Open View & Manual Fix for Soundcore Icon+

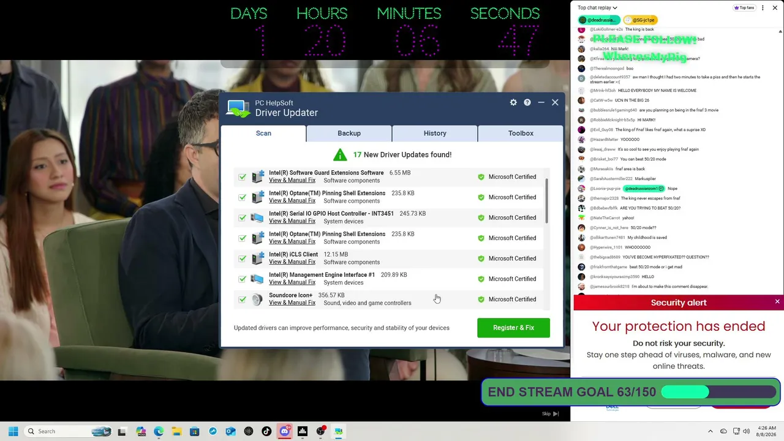coord(292,303)
